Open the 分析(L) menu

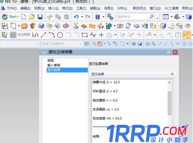click(122, 8)
